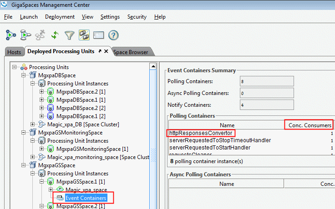Sort Polling Containers by Name column
Viewport: 335px width, 209px height.
[x=227, y=125]
